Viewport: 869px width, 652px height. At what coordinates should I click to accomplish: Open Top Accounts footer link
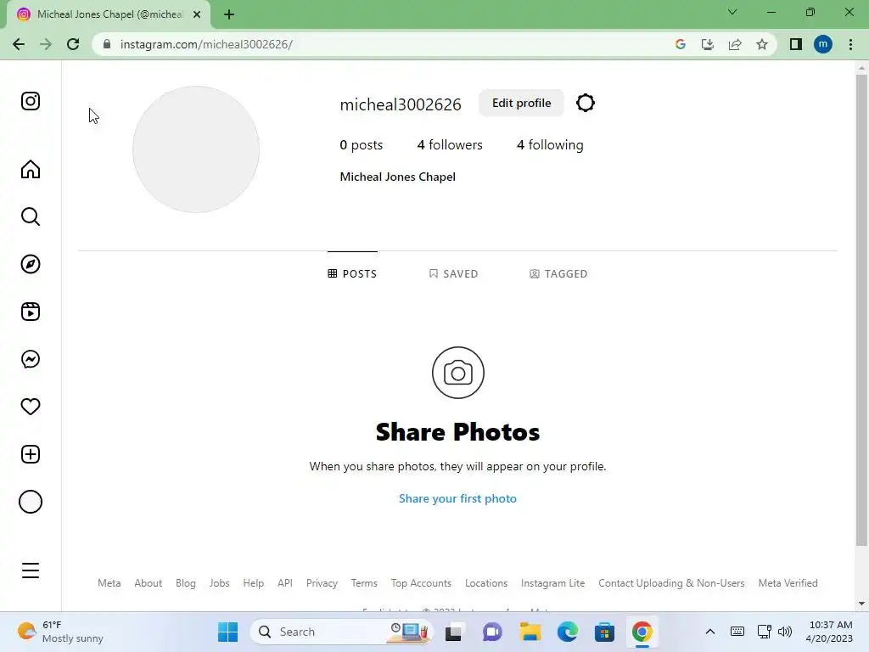pyautogui.click(x=421, y=583)
